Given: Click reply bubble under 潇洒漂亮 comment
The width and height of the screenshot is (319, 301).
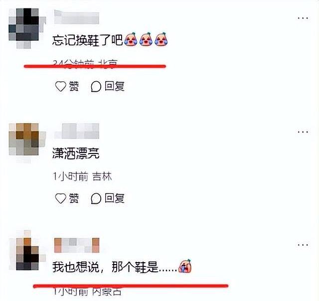Looking at the screenshot, I should point(96,198).
